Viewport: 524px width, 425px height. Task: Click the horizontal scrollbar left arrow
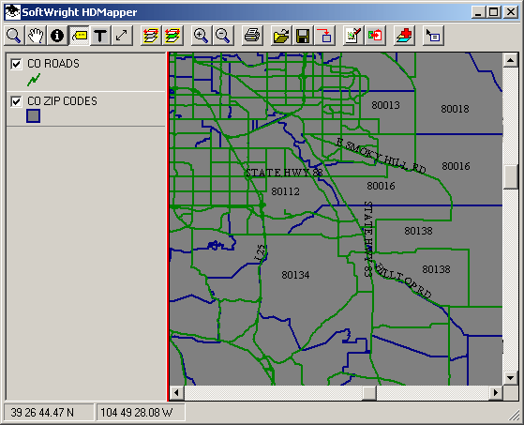click(177, 392)
